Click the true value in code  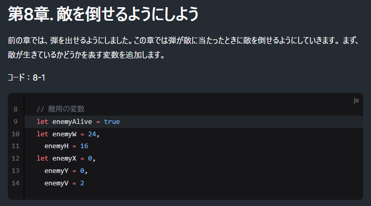112,121
